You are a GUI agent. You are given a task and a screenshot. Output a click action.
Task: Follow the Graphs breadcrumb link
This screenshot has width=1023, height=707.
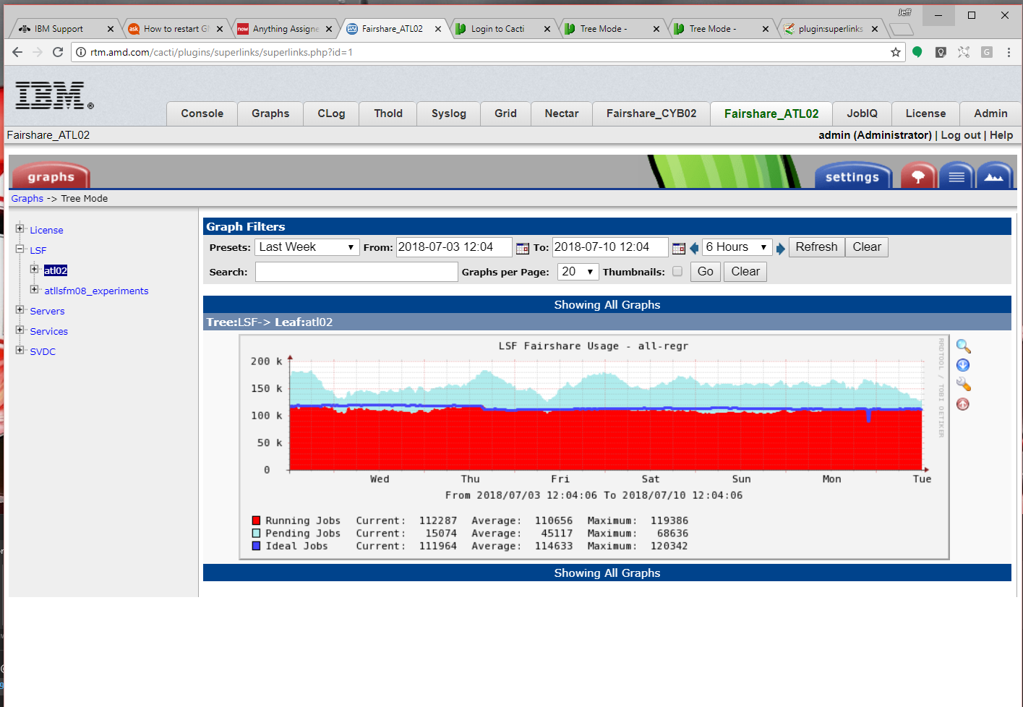[27, 198]
